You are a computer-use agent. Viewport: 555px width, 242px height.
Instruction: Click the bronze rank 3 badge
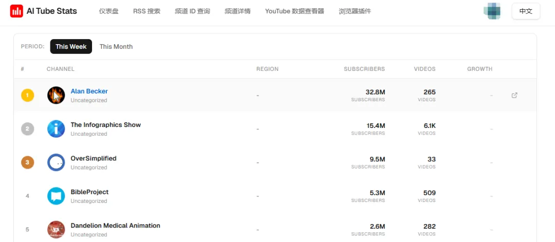pos(27,162)
